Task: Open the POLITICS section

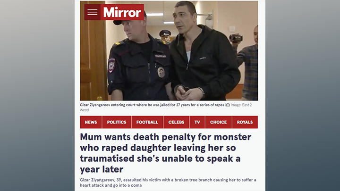Action: (117, 122)
